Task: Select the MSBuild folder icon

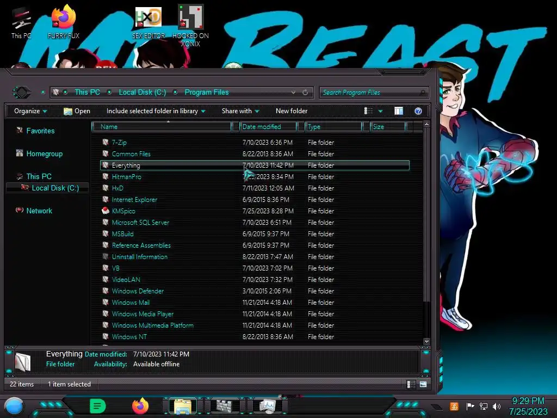Action: click(x=105, y=233)
